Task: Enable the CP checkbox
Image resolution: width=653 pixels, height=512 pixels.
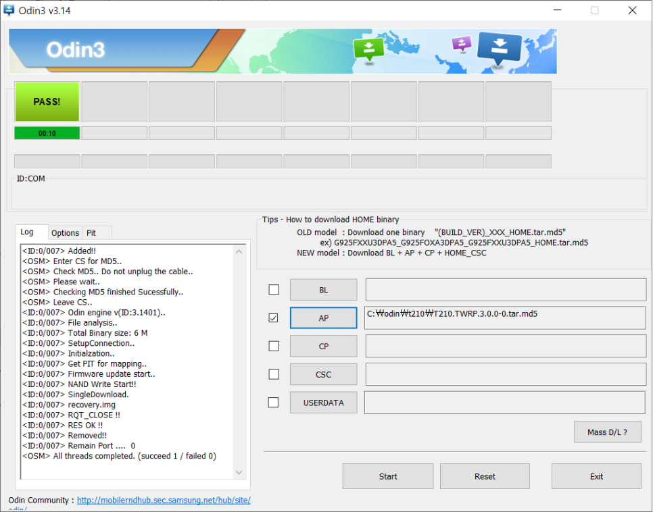Action: point(274,346)
